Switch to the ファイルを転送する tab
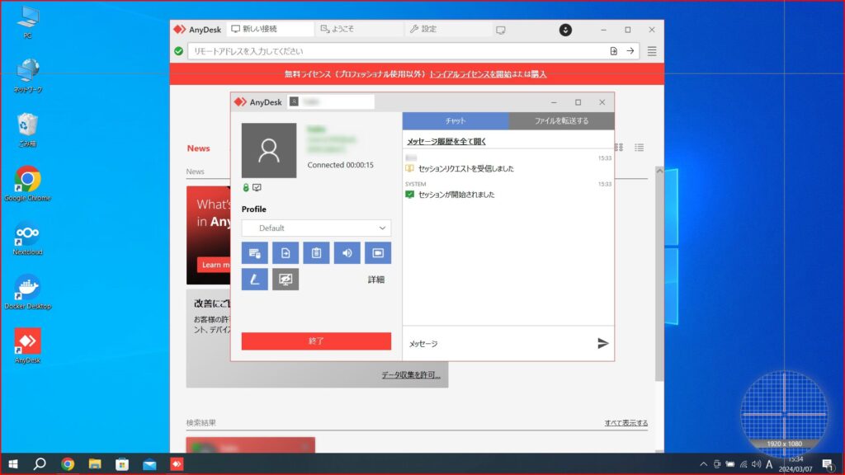 coord(561,120)
